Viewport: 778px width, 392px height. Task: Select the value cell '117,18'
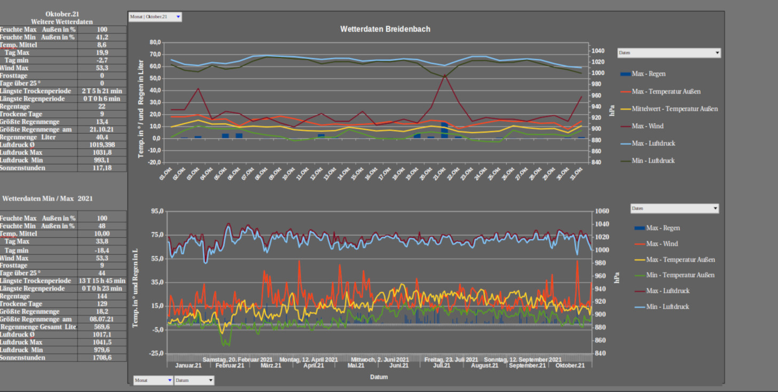(x=102, y=168)
